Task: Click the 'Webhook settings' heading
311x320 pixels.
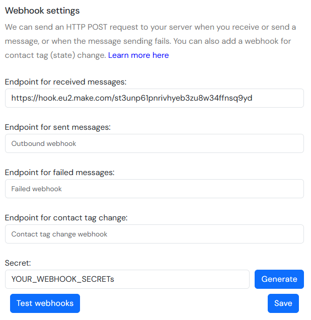Action: [x=42, y=11]
